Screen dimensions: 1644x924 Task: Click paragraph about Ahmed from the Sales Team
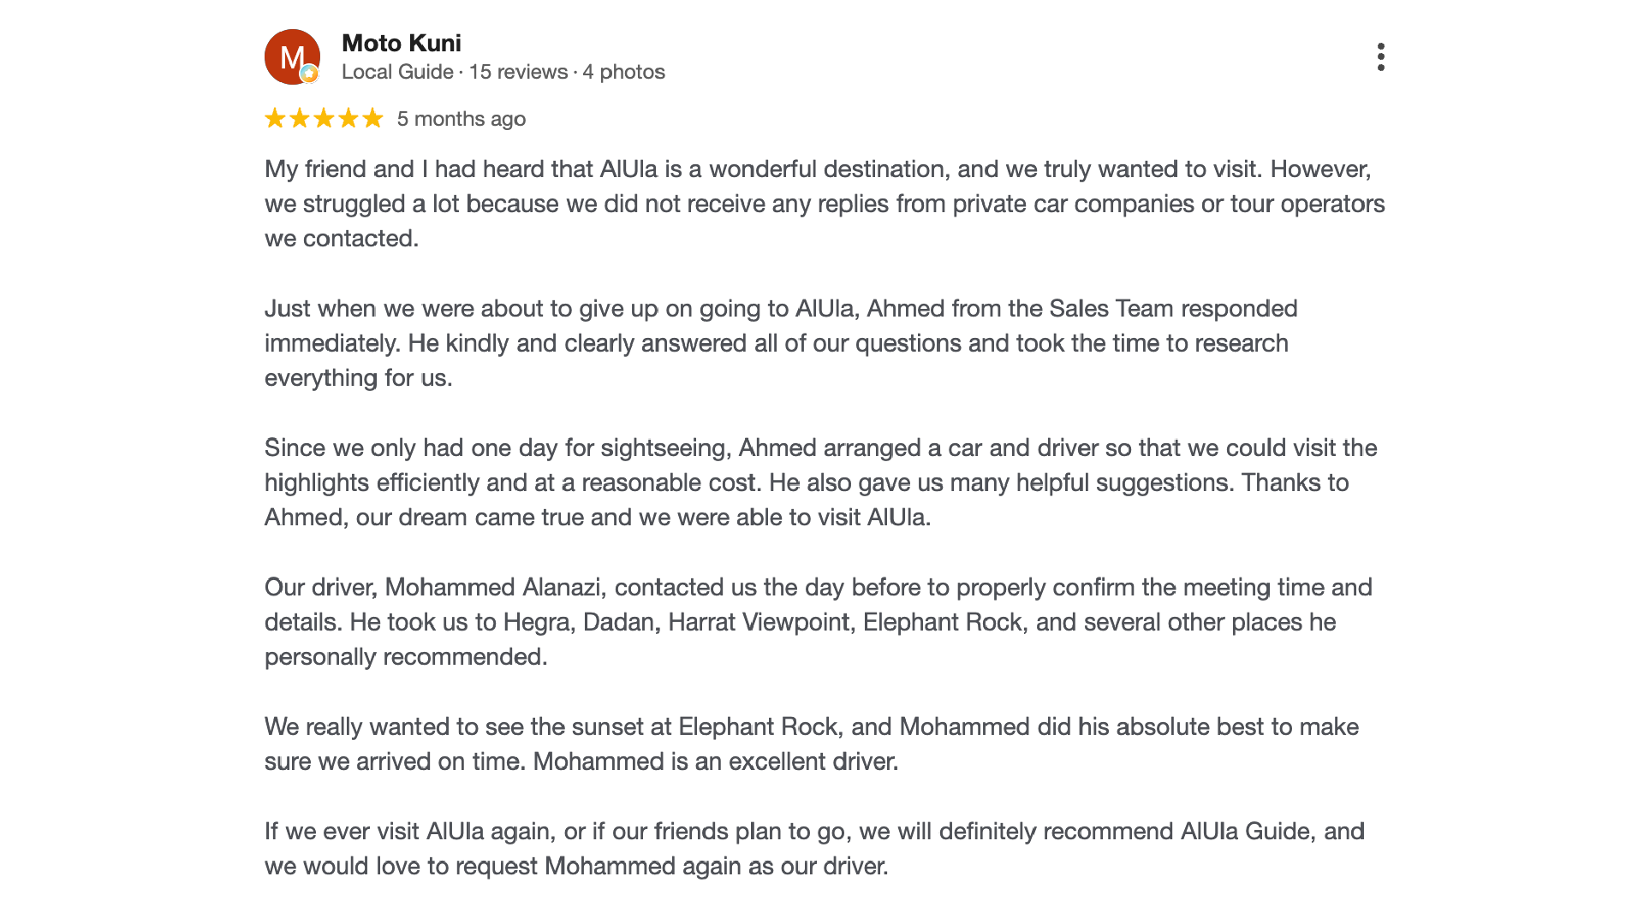pos(781,343)
